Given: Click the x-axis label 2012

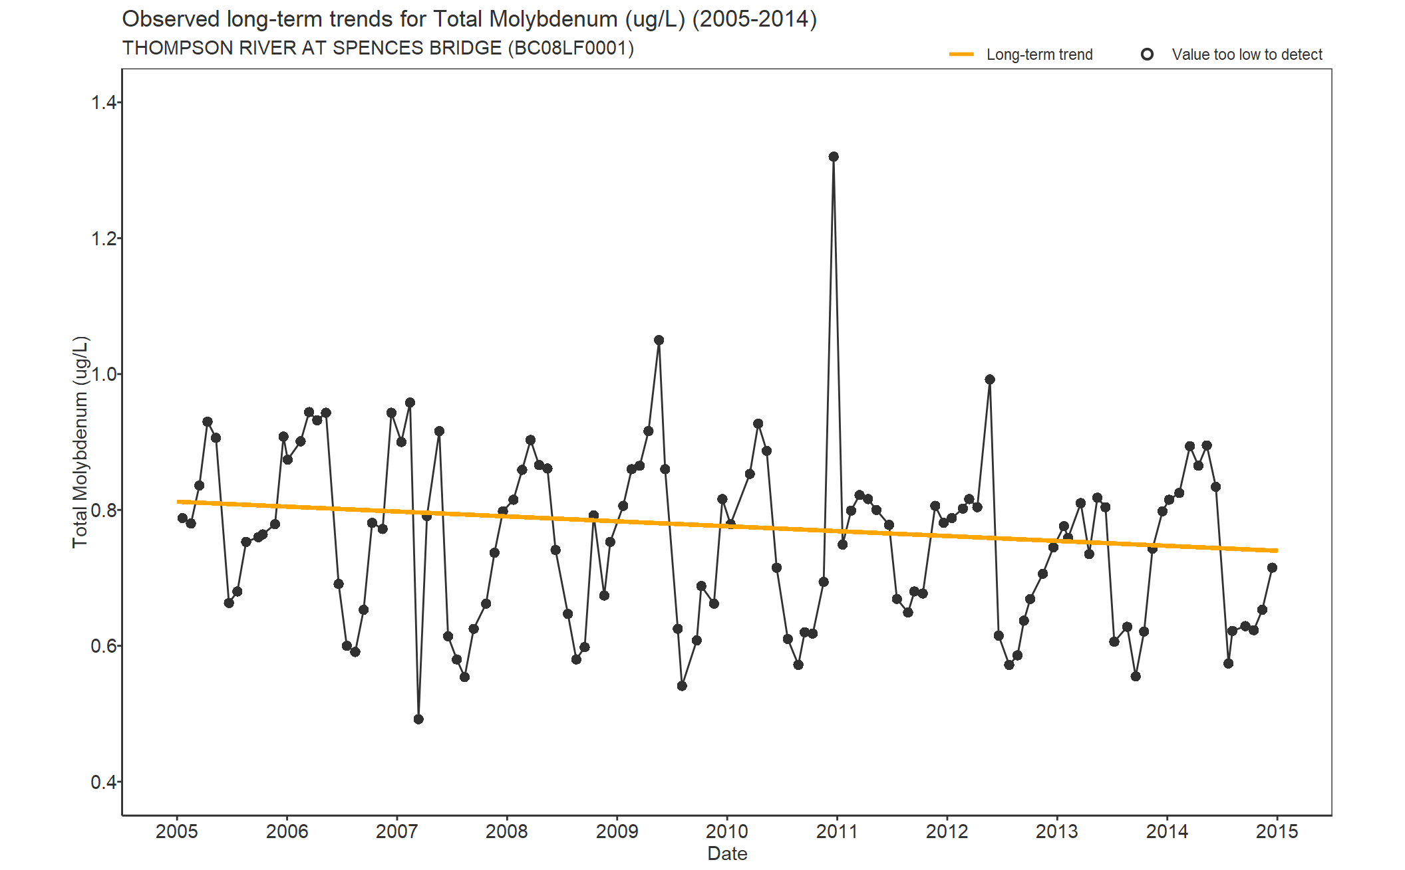Looking at the screenshot, I should (947, 831).
